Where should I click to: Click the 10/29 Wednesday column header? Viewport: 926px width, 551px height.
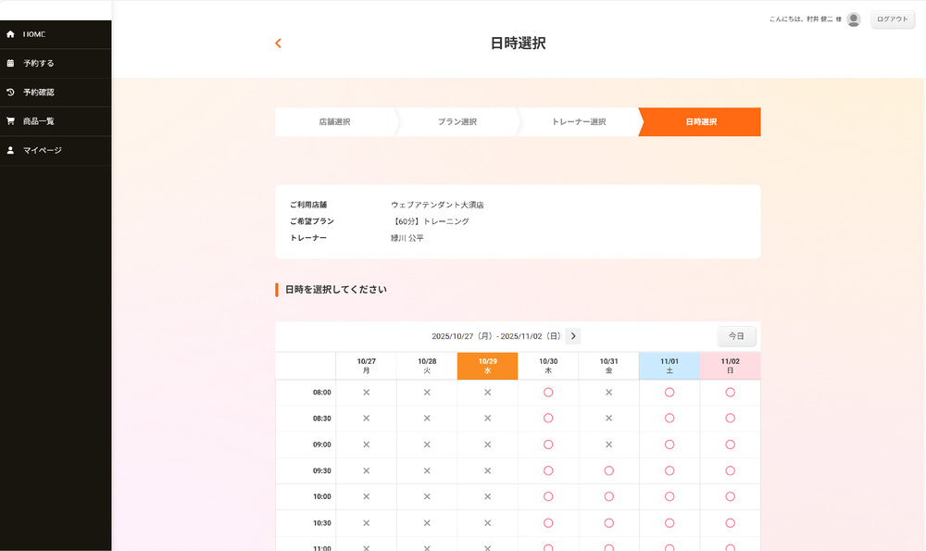point(487,366)
